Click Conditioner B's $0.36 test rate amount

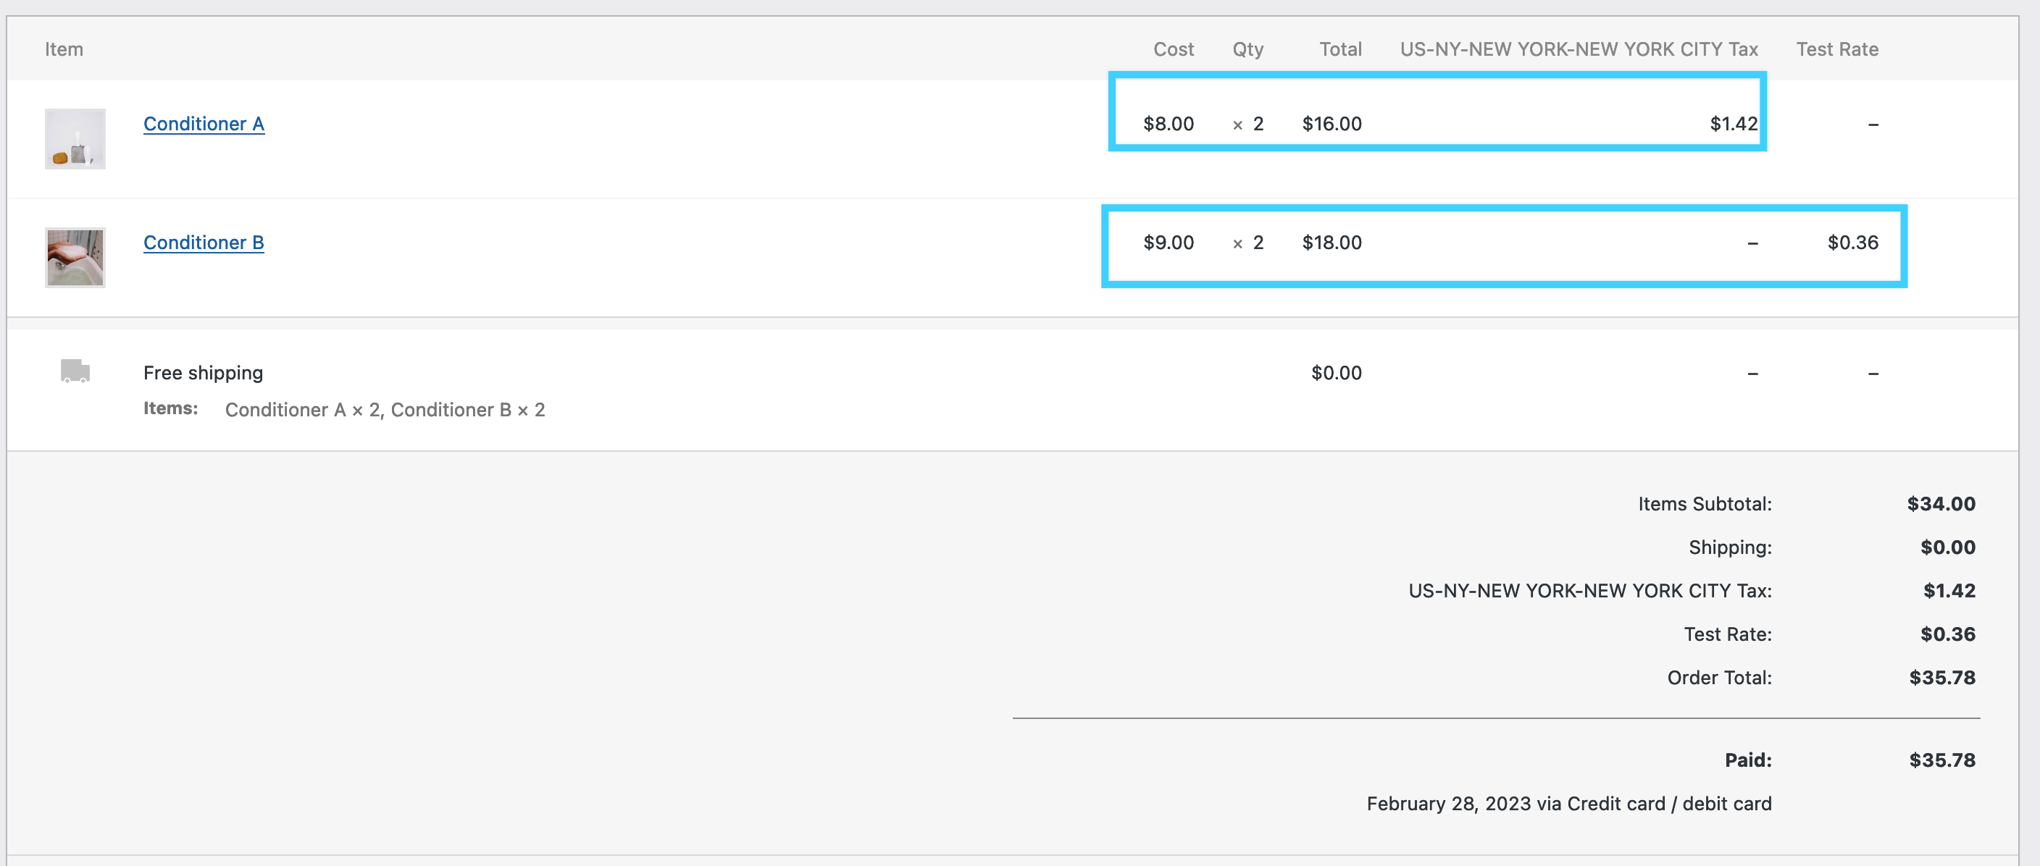(1852, 243)
